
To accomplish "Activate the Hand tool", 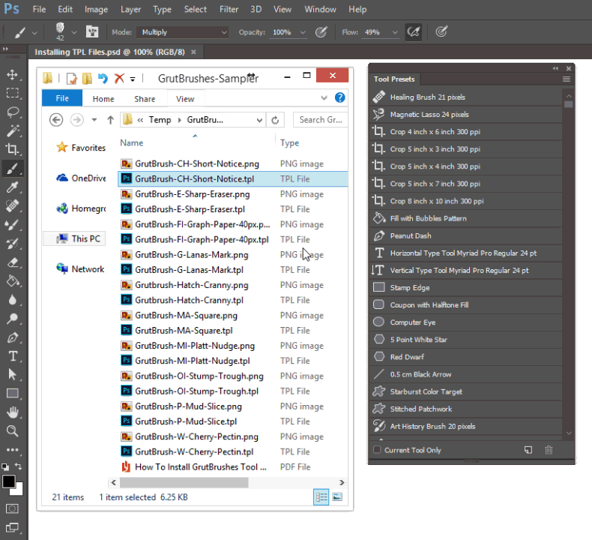I will [x=12, y=412].
